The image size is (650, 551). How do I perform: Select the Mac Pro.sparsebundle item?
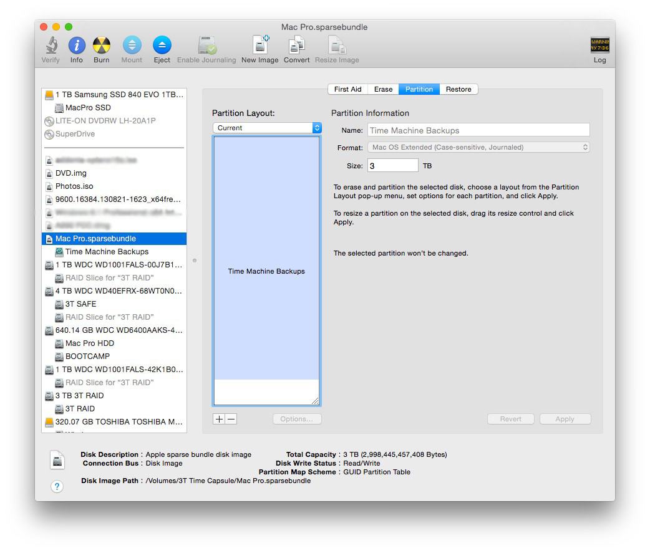click(114, 239)
